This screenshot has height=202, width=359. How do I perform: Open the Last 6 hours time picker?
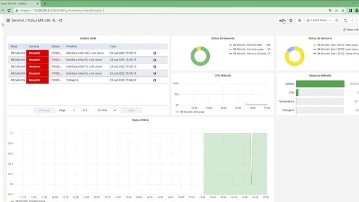319,20
